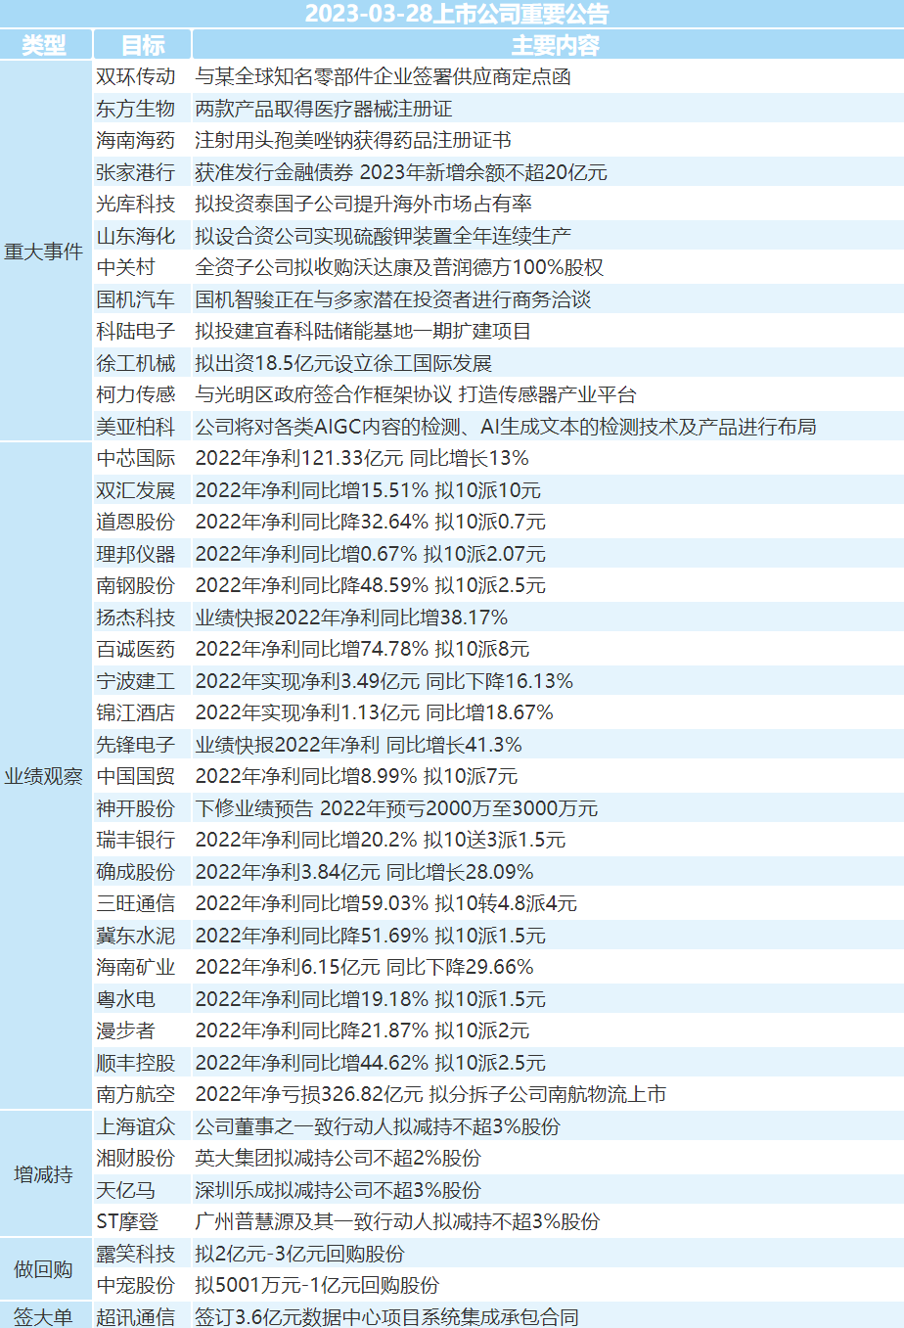The image size is (904, 1328).
Task: Click the 业绩观察 category cell
Action: point(45,776)
